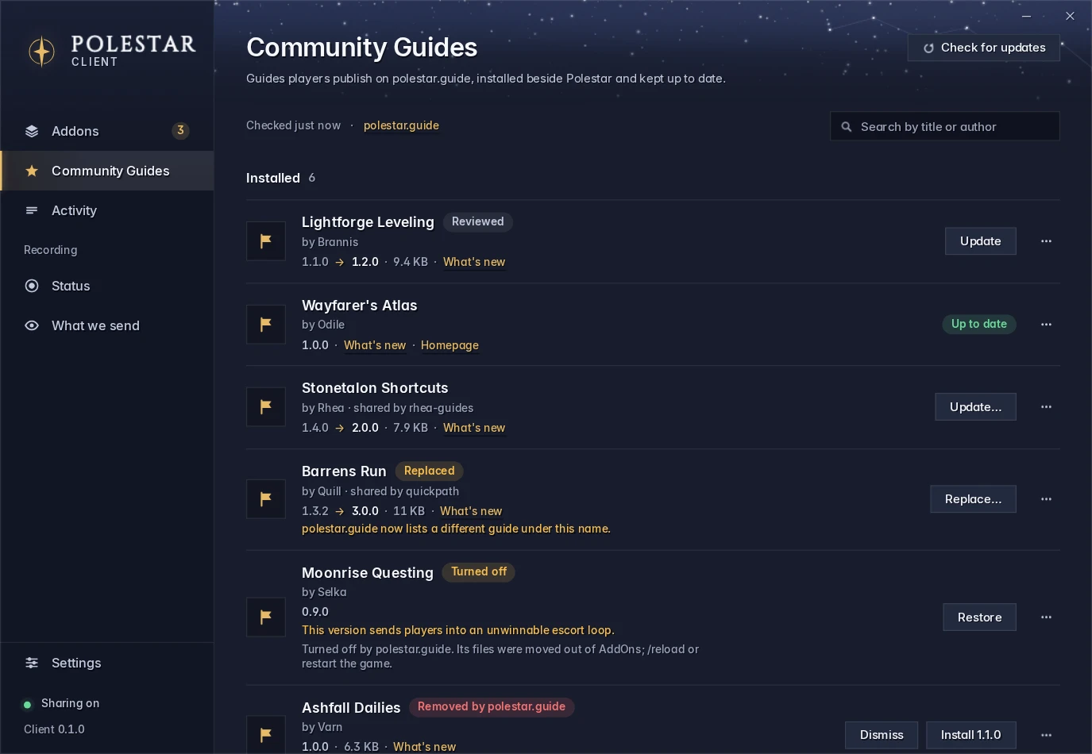Minimize the Polestar window

coord(1026,16)
